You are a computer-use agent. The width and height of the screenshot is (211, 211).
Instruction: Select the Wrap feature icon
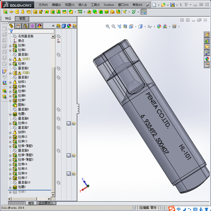(107, 12)
